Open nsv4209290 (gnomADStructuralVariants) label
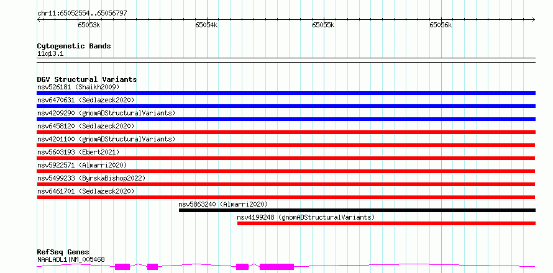Viewport: 553px width, 273px height. pos(106,113)
